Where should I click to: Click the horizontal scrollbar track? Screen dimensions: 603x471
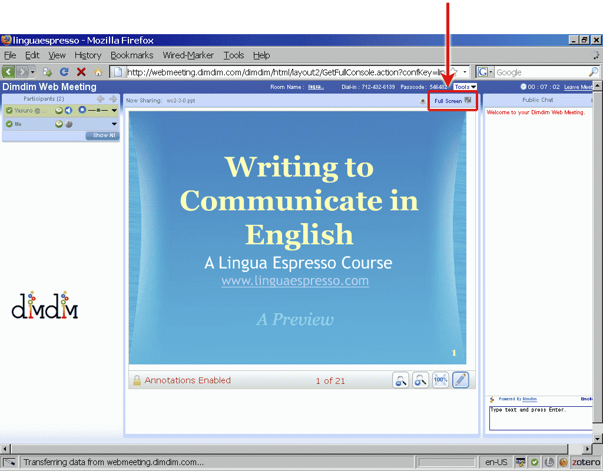click(x=289, y=449)
